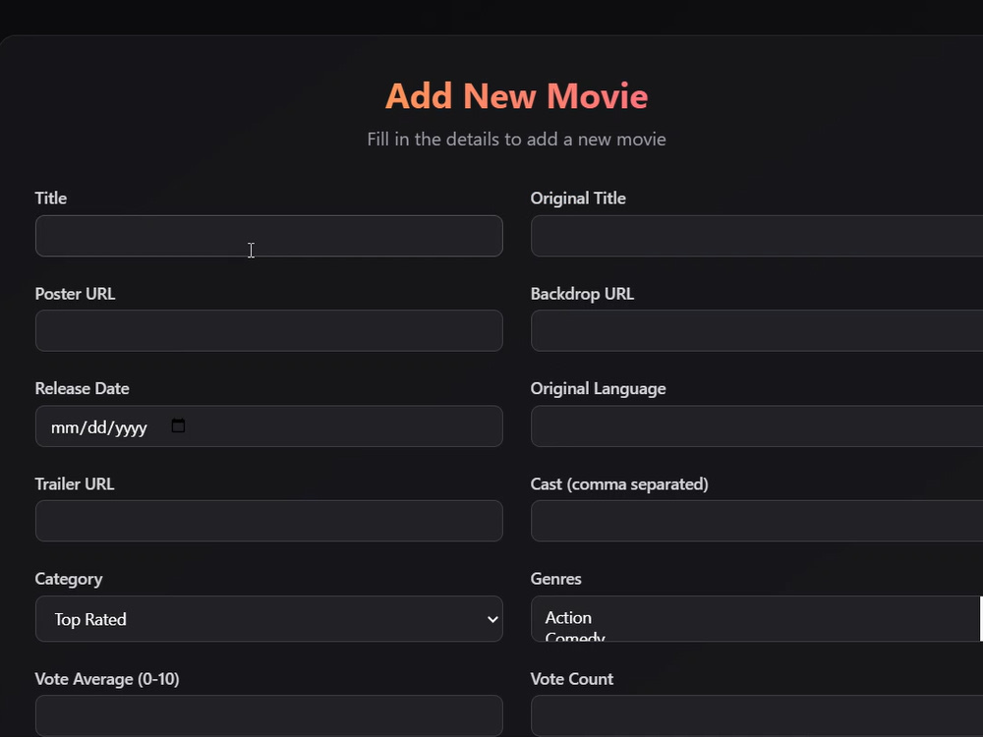This screenshot has width=983, height=737.
Task: Click the Genres field label
Action: point(555,579)
